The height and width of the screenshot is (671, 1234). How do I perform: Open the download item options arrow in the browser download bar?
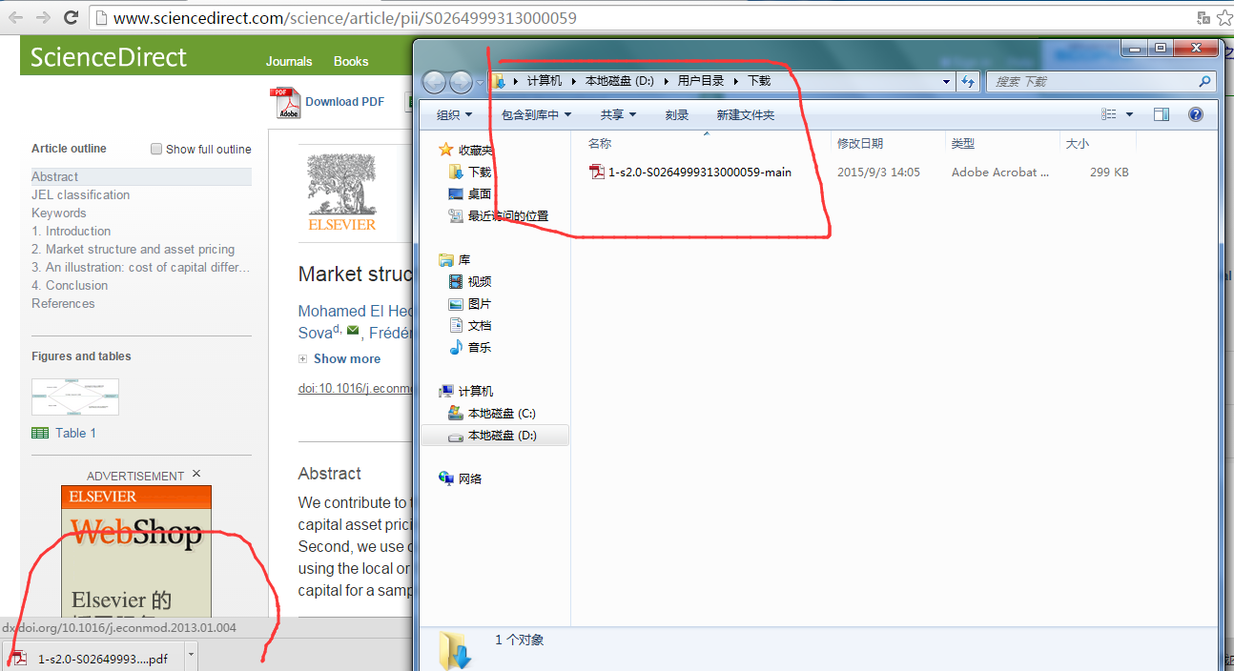click(192, 655)
